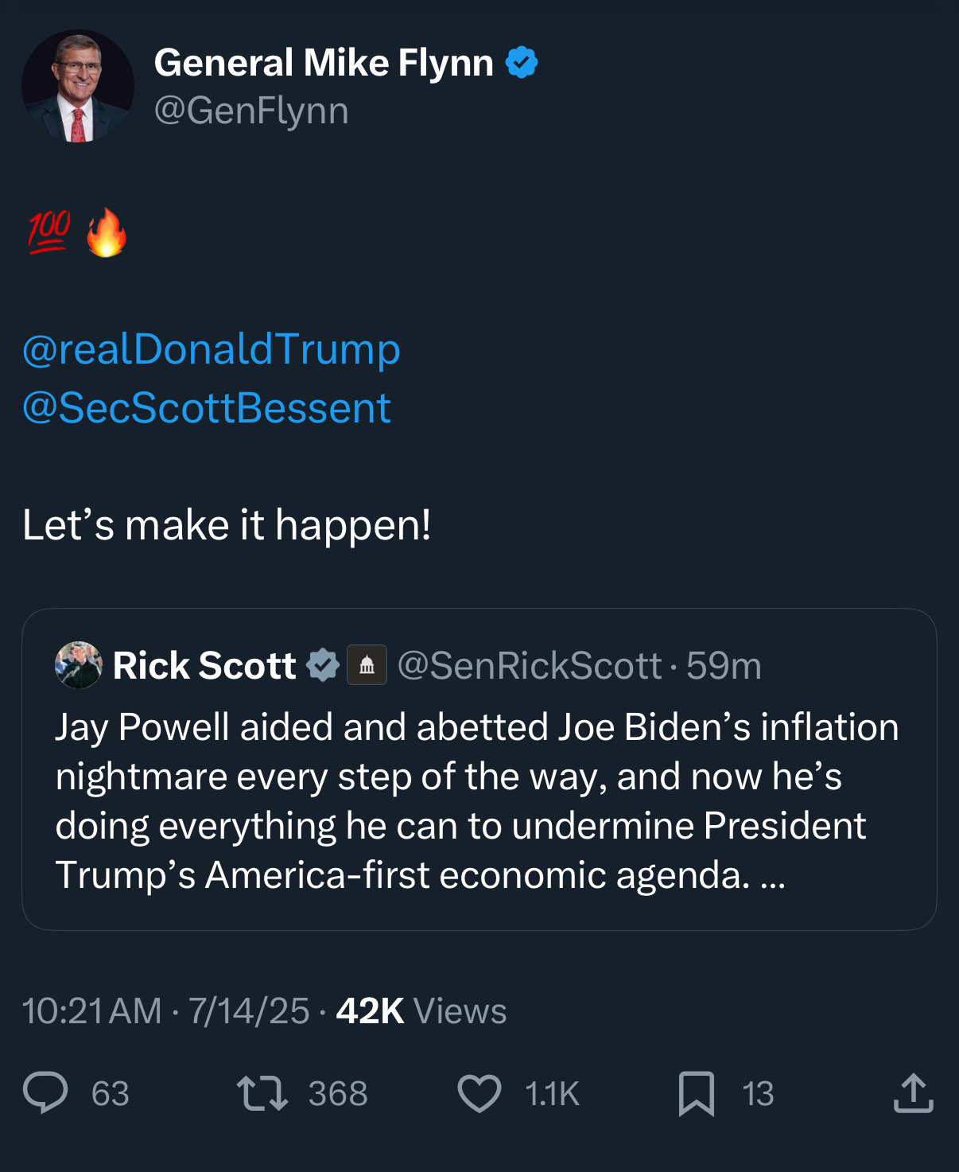The image size is (959, 1172).
Task: Click the @GenFlynn handle
Action: [x=251, y=111]
